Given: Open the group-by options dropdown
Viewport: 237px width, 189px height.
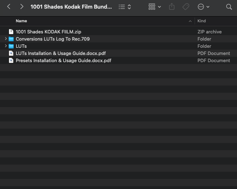Looking at the screenshot, I should tap(154, 7).
